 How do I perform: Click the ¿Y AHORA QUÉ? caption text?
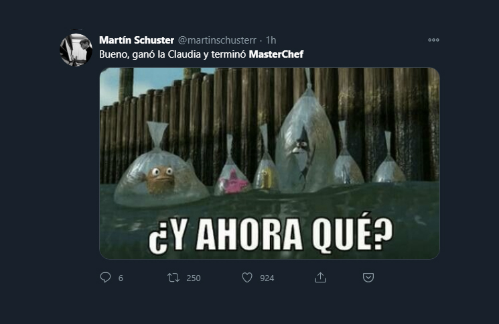click(271, 233)
